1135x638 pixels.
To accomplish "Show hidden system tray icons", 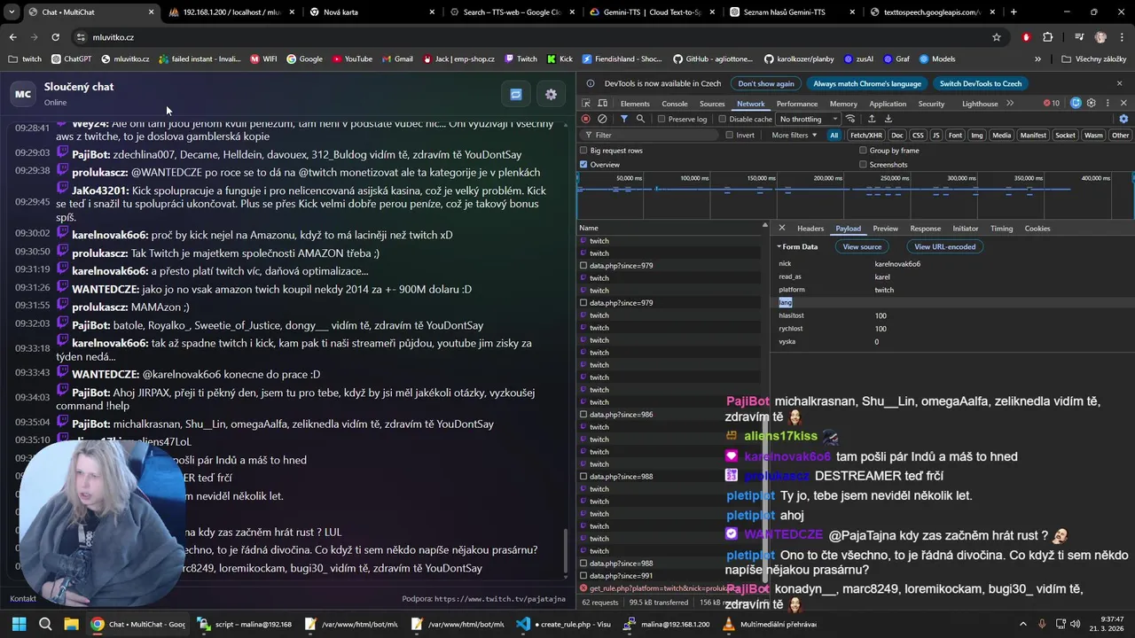I will pos(1022,624).
